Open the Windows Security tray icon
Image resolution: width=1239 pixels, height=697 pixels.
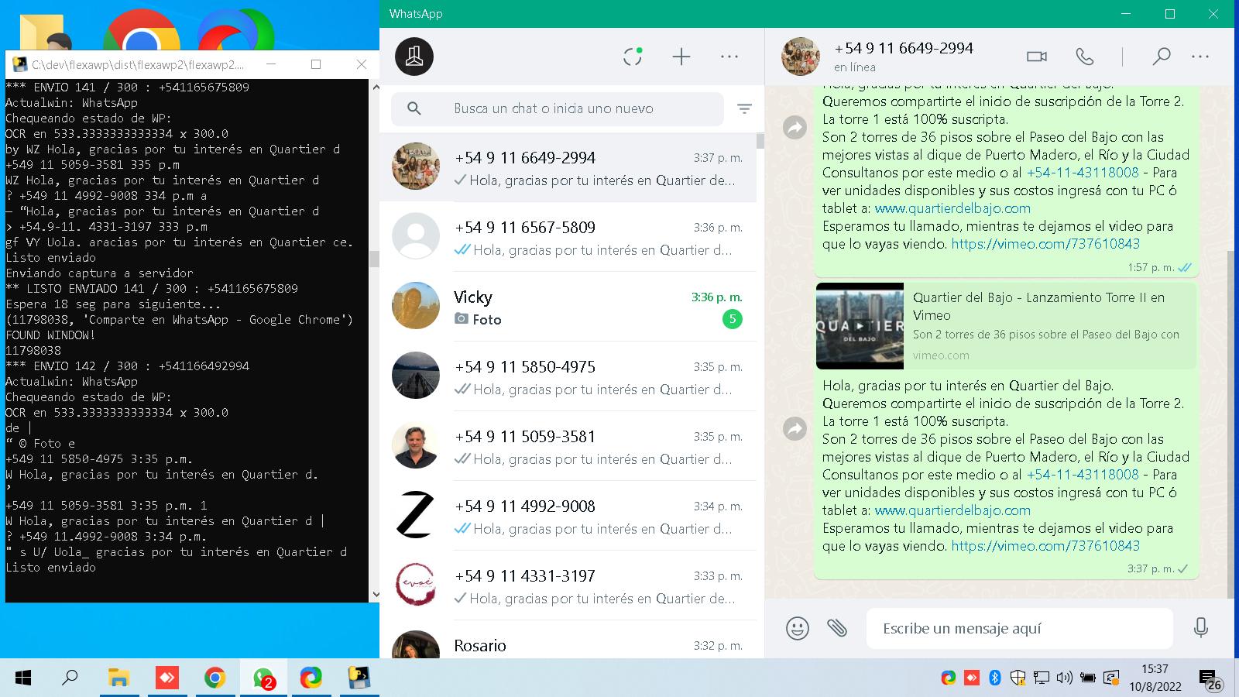click(x=1018, y=678)
